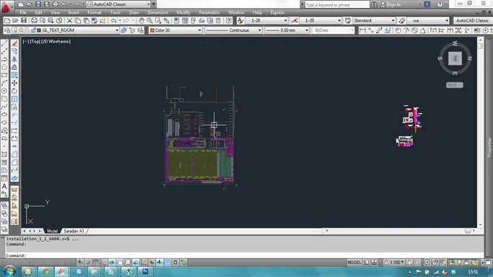Click Layer Previous icon
The height and width of the screenshot is (277, 493).
[132, 30]
